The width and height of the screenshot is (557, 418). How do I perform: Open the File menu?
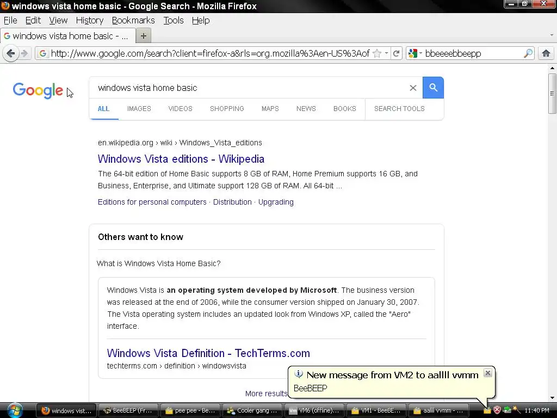click(x=10, y=20)
